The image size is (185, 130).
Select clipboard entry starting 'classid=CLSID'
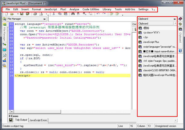point(157,71)
